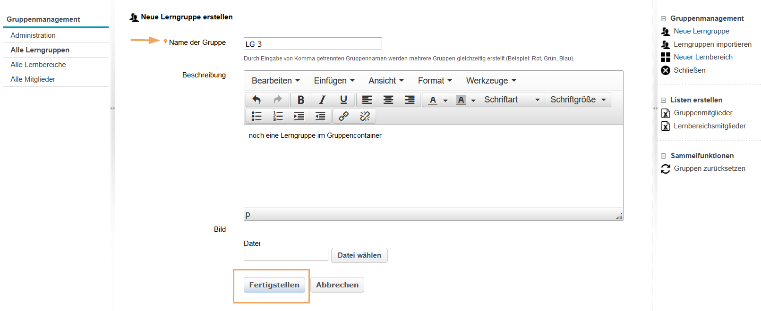761x311 pixels.
Task: Open the Schriftgröße font size dropdown
Action: click(578, 100)
